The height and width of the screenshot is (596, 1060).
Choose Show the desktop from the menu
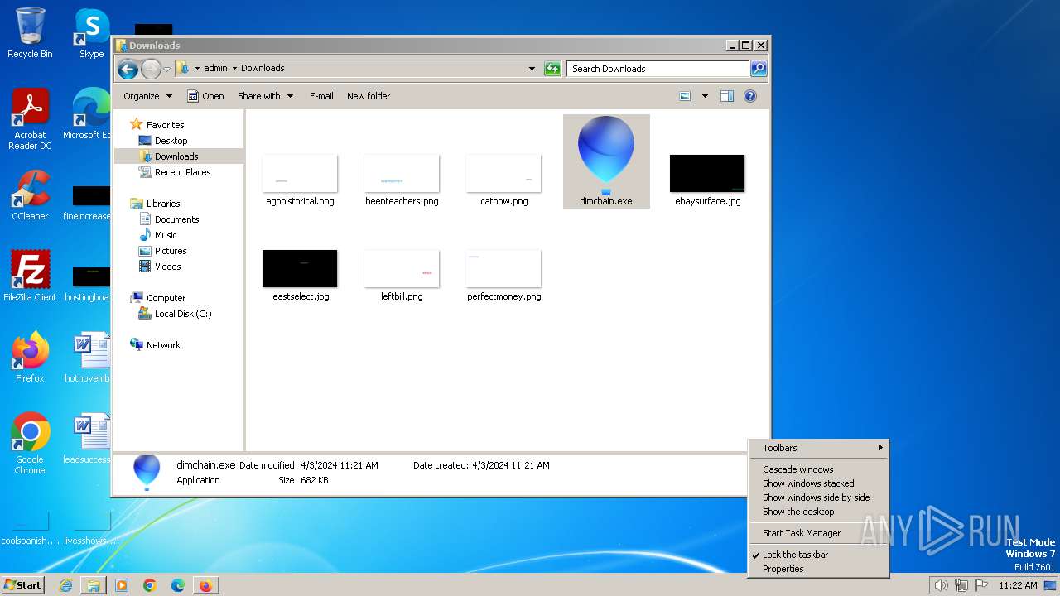coord(819,512)
